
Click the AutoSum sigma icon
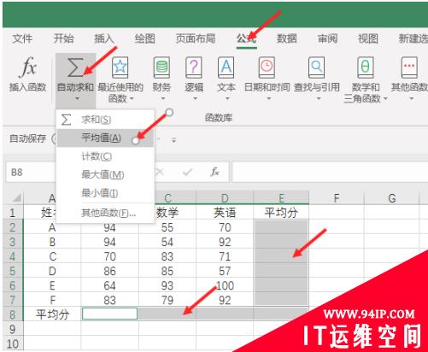[76, 67]
